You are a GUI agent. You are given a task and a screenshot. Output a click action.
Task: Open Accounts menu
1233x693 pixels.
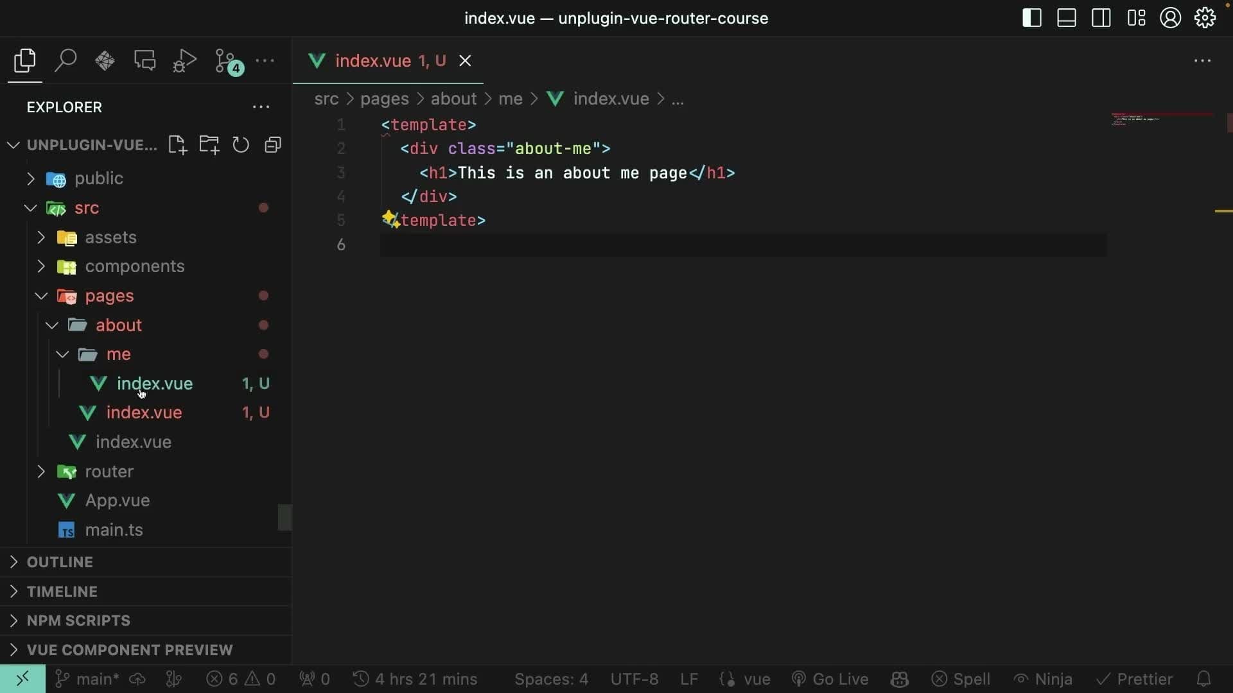click(x=1171, y=18)
